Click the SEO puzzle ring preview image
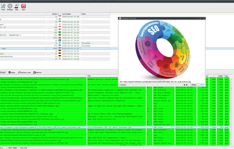Image resolution: width=234 pixels, height=149 pixels. tap(163, 49)
